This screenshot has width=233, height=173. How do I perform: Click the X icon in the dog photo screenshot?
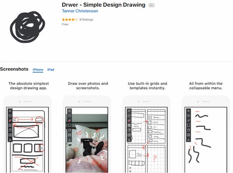click(x=70, y=111)
